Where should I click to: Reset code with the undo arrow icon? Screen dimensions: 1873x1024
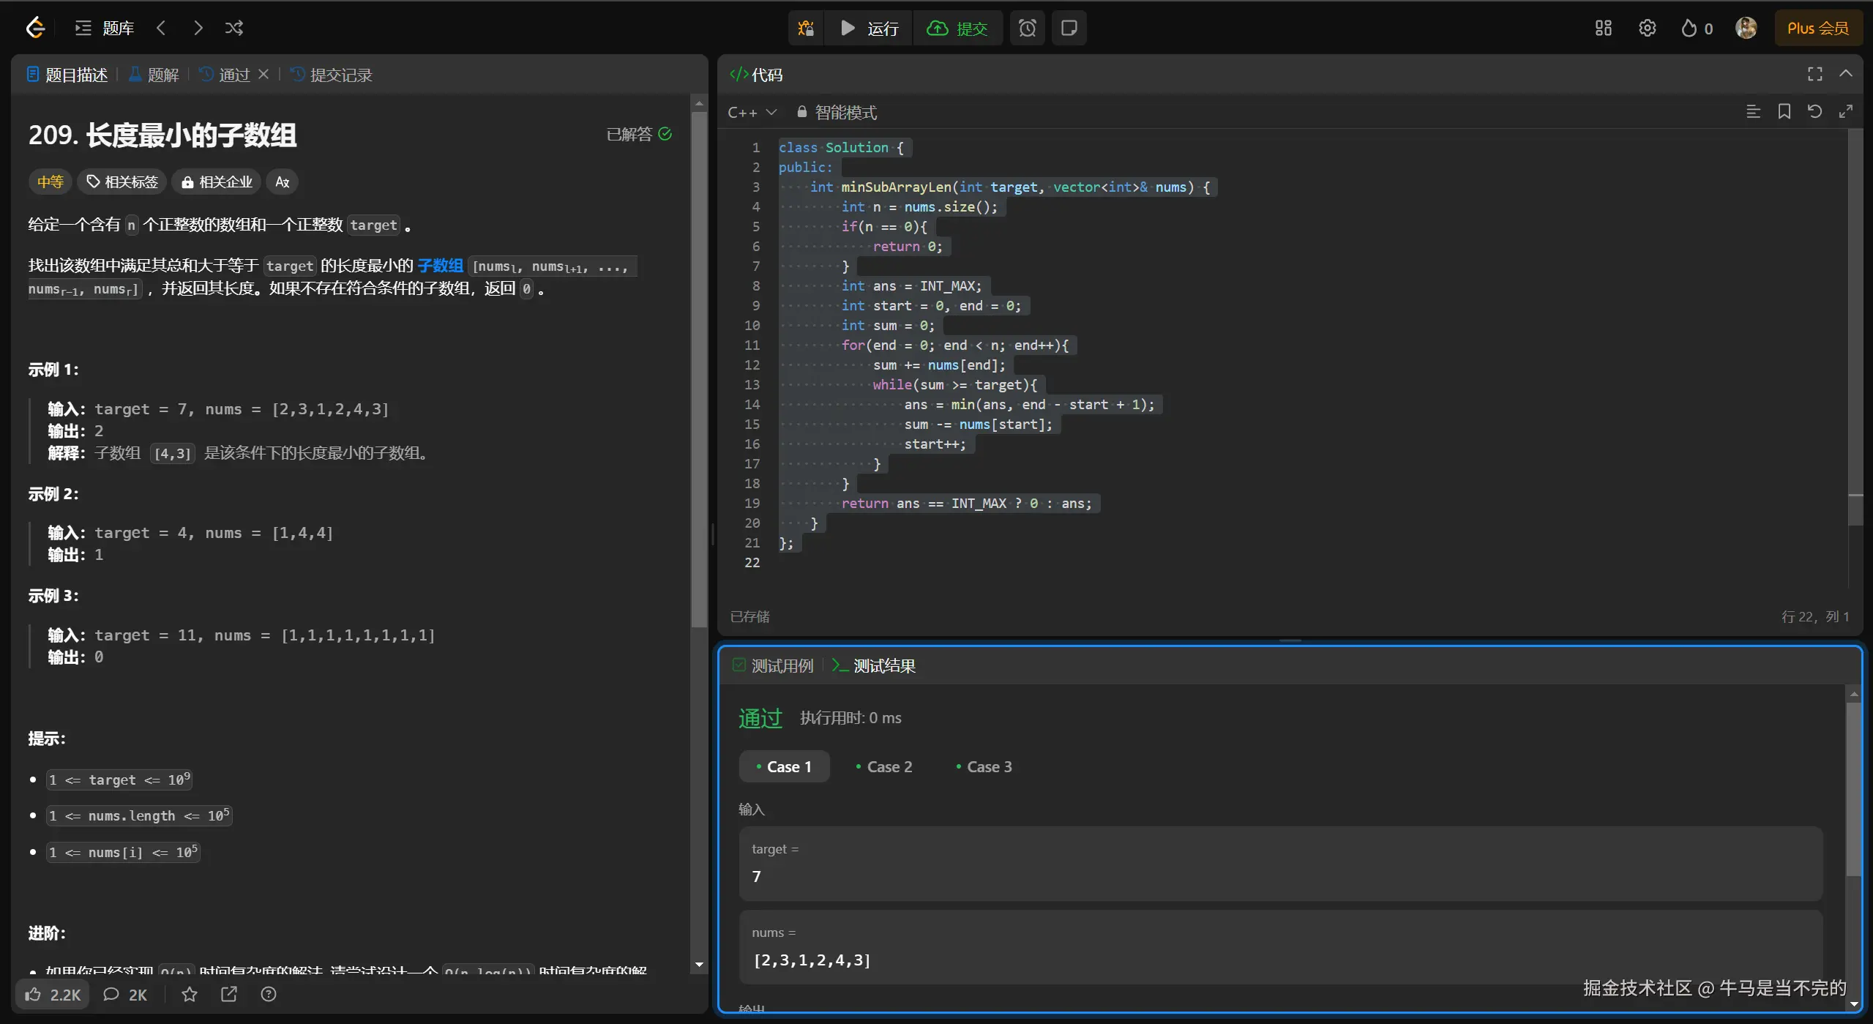1814,112
